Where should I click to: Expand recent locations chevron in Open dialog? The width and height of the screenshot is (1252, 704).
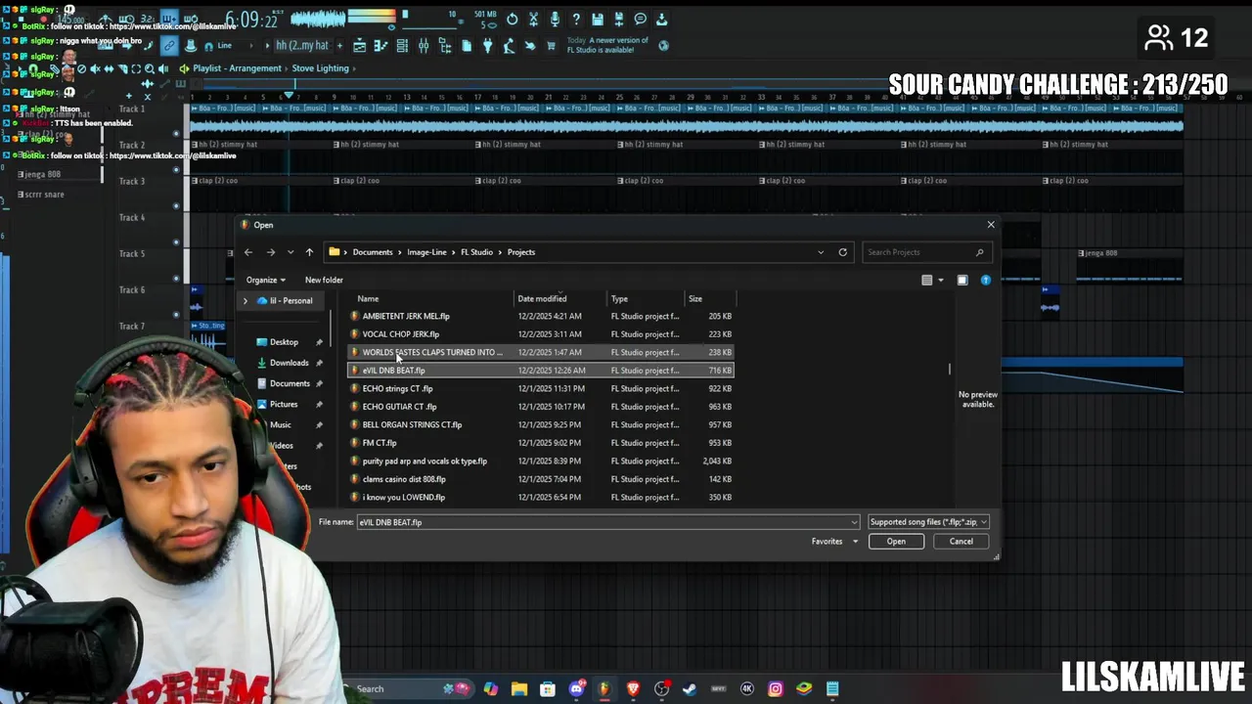click(x=291, y=252)
